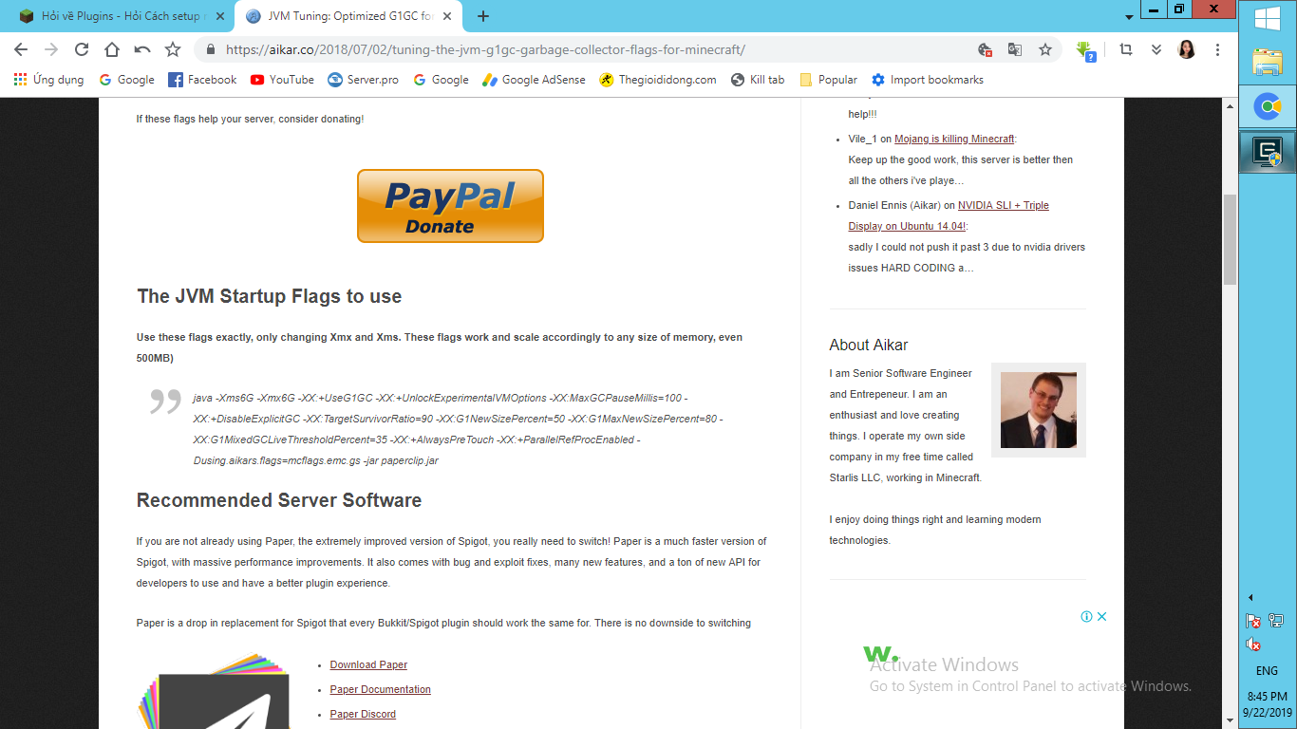Click the browser forward arrow

tap(51, 49)
